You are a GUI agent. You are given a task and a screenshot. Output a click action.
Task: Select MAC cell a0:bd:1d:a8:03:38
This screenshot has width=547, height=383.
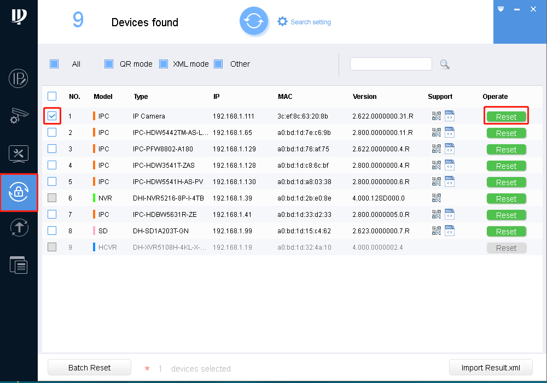(x=304, y=181)
